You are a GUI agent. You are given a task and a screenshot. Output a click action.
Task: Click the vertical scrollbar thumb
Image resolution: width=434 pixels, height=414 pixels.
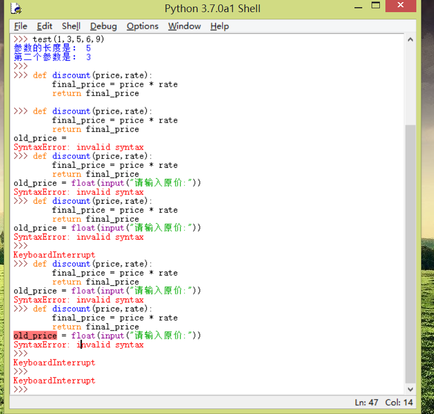click(x=410, y=253)
